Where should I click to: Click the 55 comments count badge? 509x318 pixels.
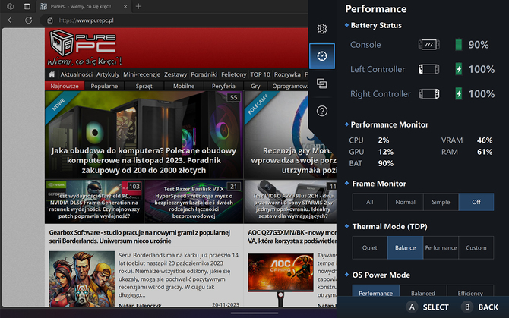[x=234, y=98]
